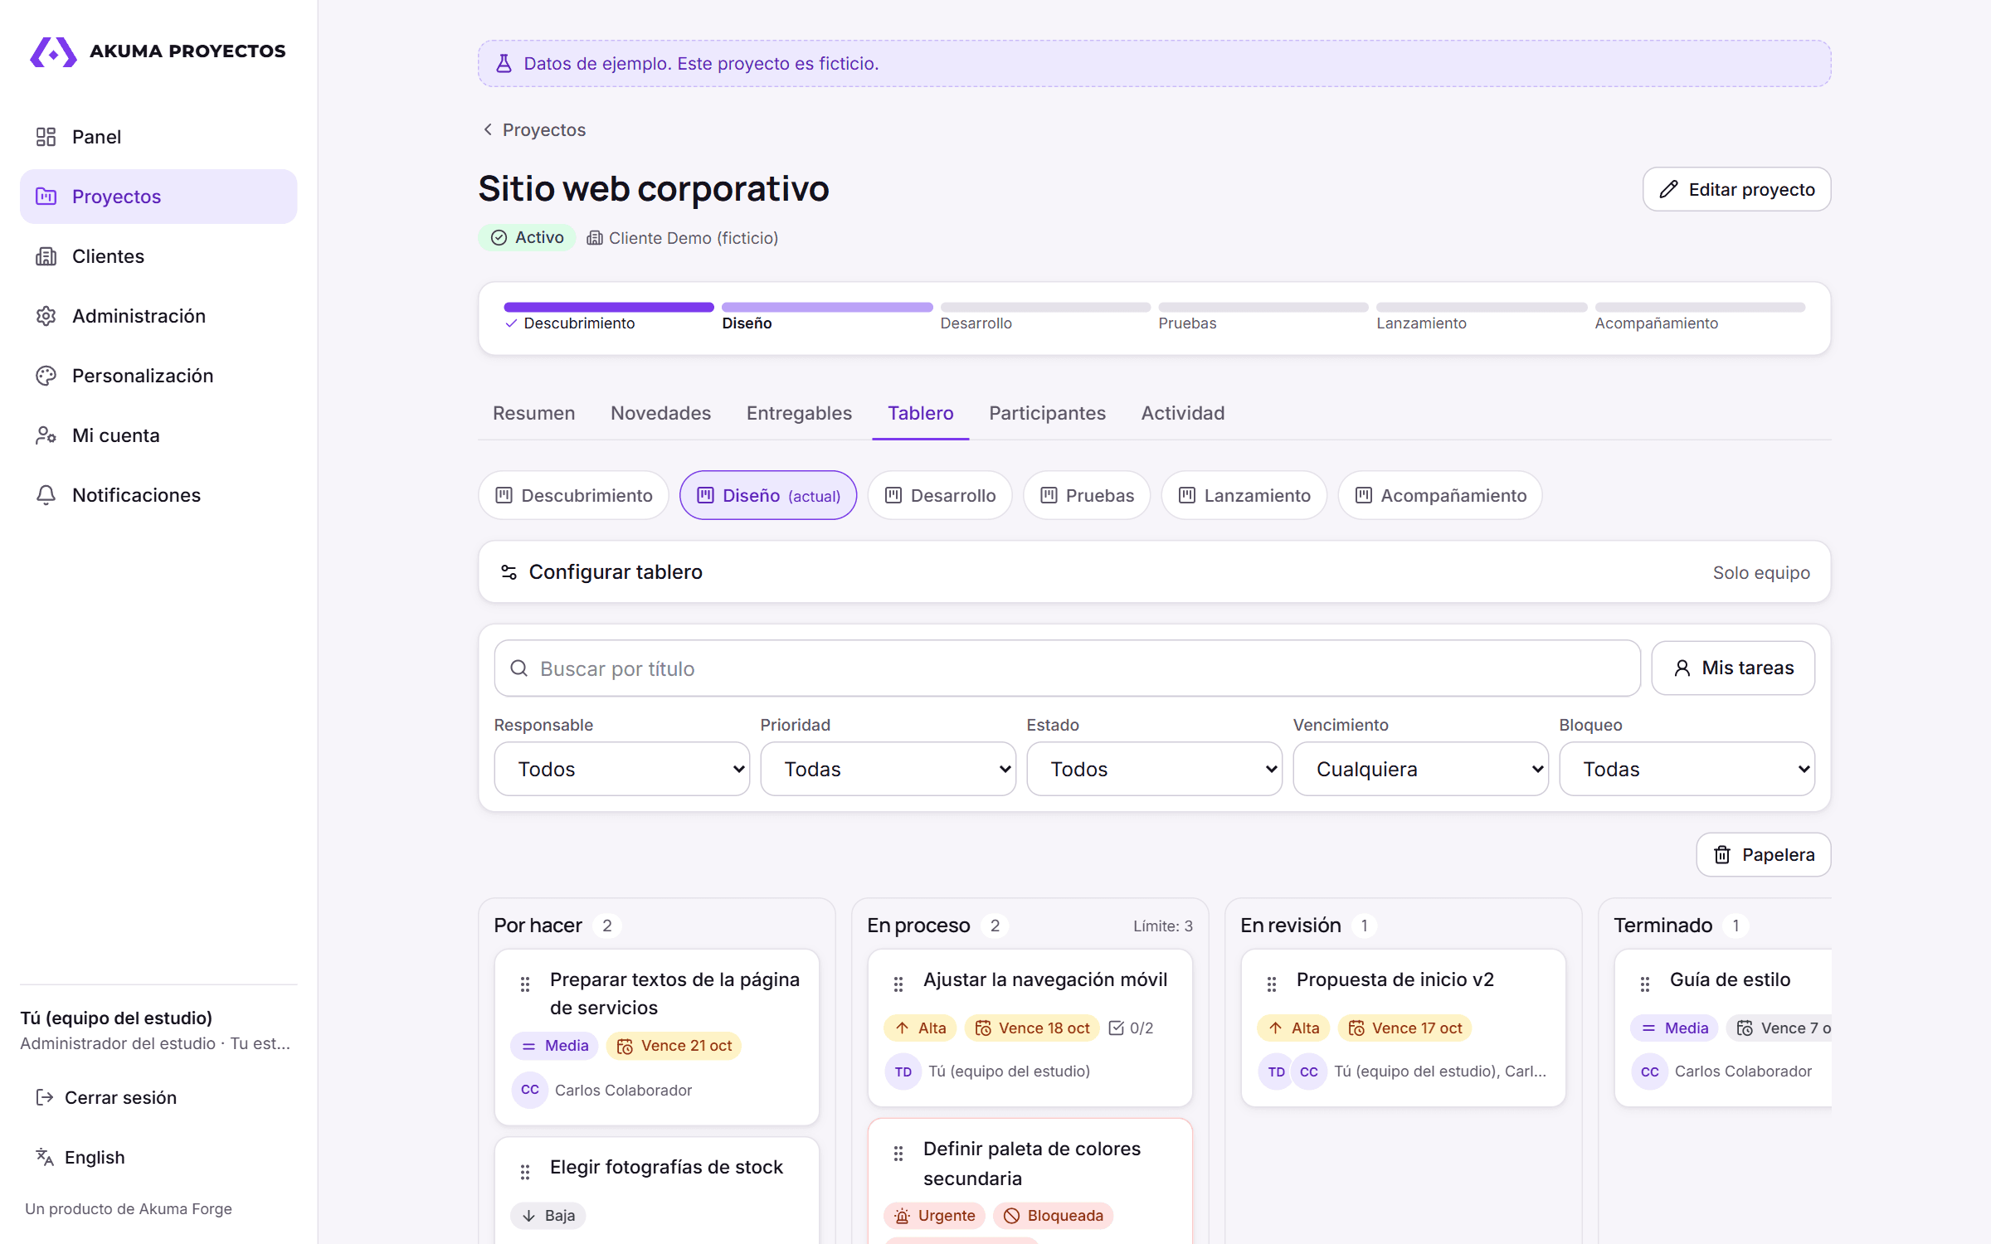Click the Editar proyecto button
Screen dimensions: 1991x1244
tap(1737, 190)
